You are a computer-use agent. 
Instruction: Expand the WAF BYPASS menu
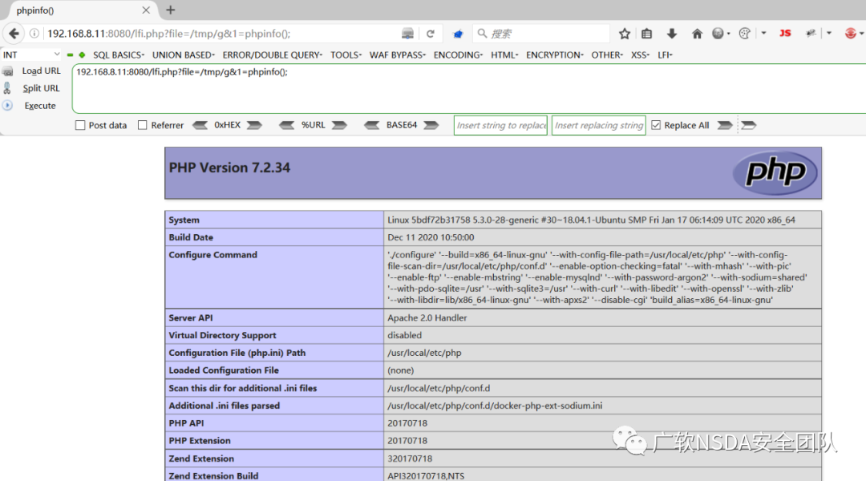[x=398, y=55]
